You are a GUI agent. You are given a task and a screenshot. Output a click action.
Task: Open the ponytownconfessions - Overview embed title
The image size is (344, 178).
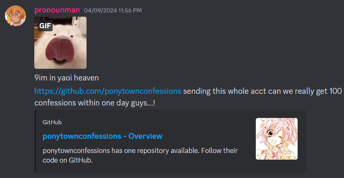tap(102, 136)
